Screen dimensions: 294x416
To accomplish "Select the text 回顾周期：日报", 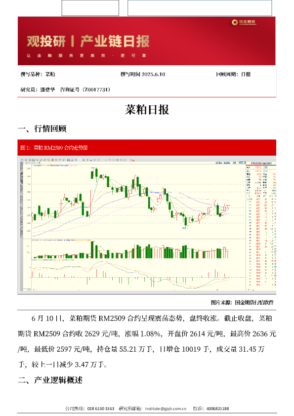I will 233,74.
